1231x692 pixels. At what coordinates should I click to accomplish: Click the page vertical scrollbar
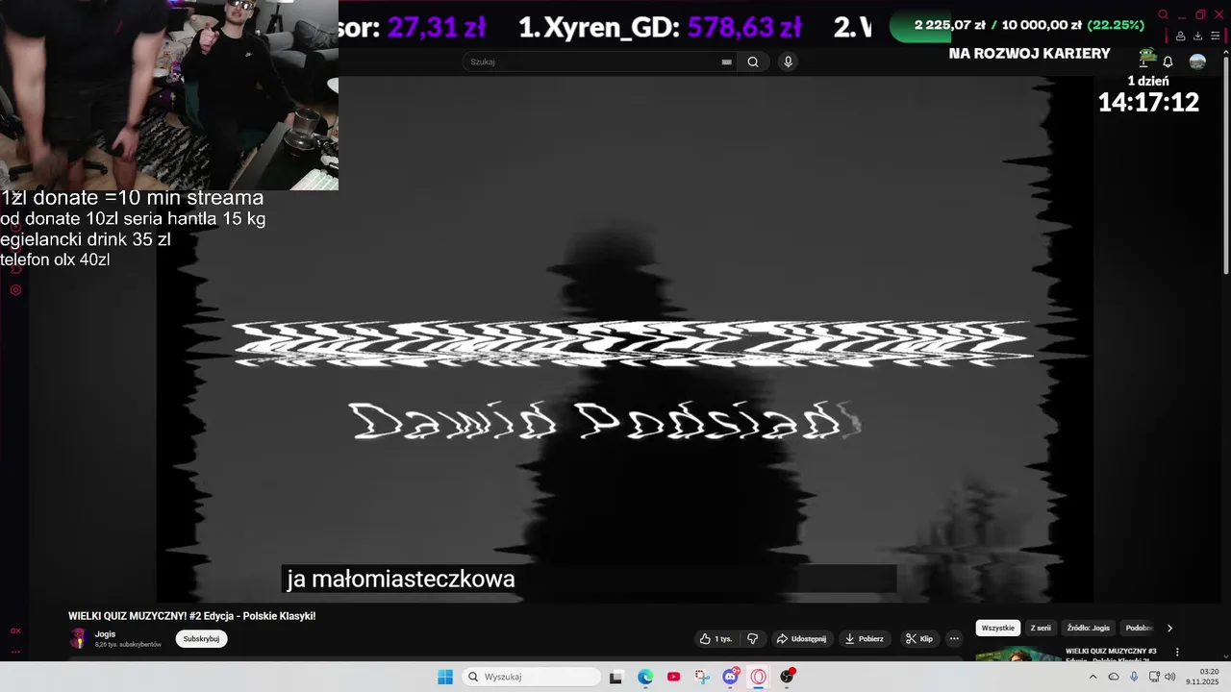[x=1225, y=163]
